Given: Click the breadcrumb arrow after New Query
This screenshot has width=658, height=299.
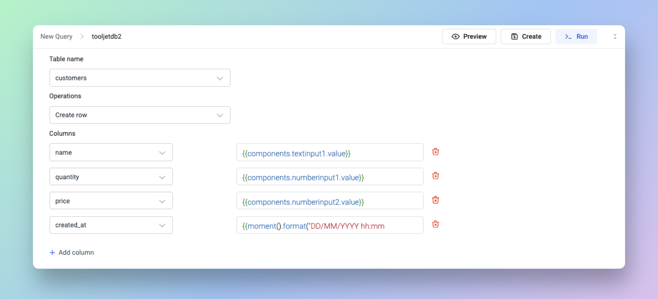Looking at the screenshot, I should pos(82,37).
